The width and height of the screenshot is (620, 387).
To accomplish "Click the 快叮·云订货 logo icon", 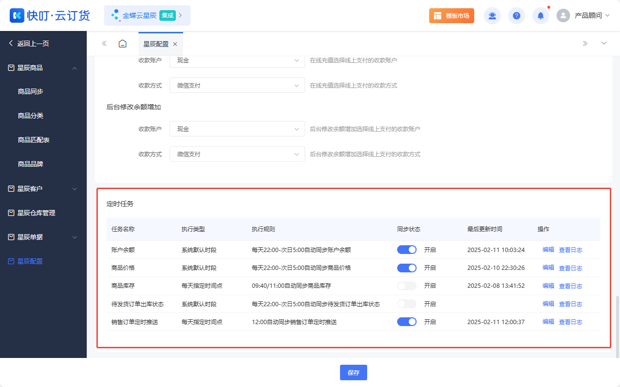I will click(x=17, y=15).
